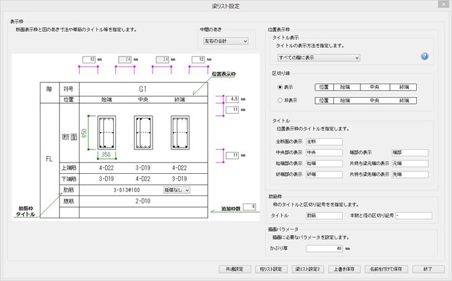452x281 pixels.
Task: Click the 11 mm field below the section drawing
Action: point(232,156)
